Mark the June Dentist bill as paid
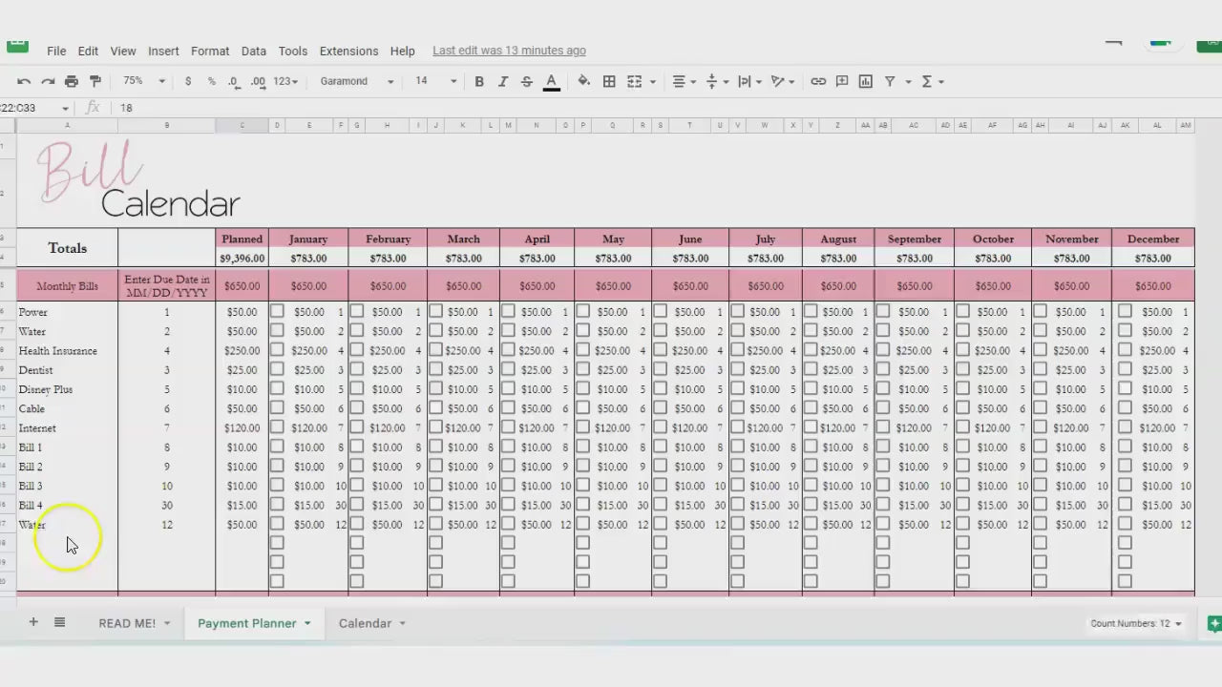 [660, 369]
